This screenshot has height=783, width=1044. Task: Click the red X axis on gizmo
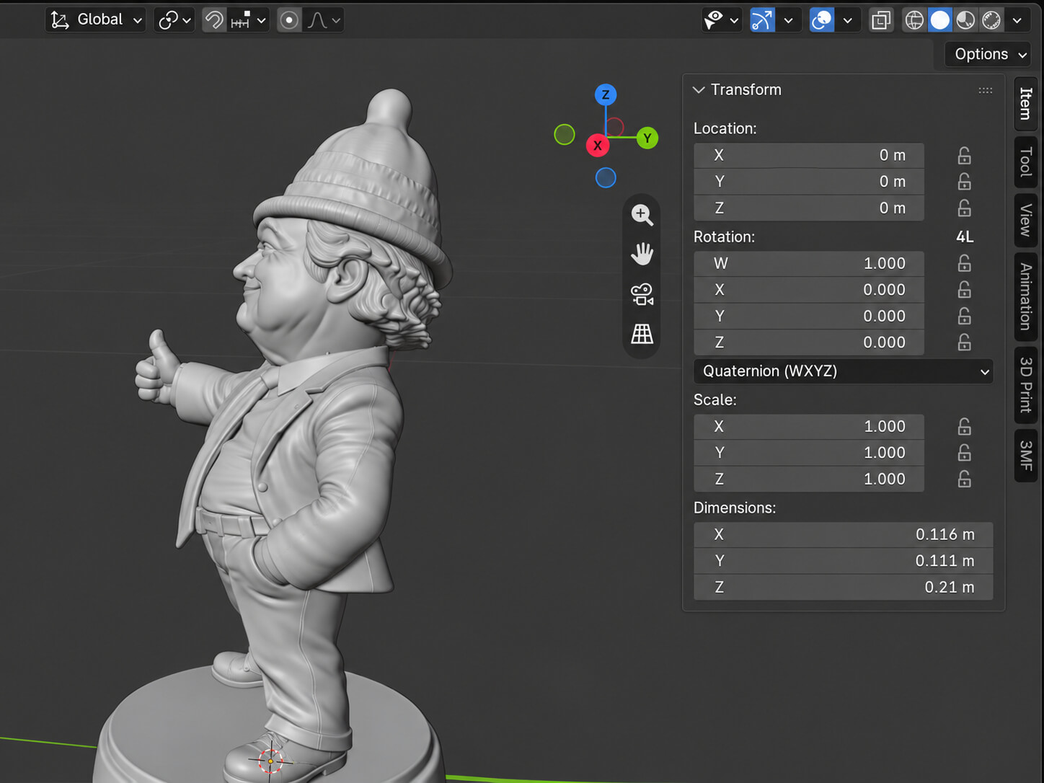click(597, 145)
